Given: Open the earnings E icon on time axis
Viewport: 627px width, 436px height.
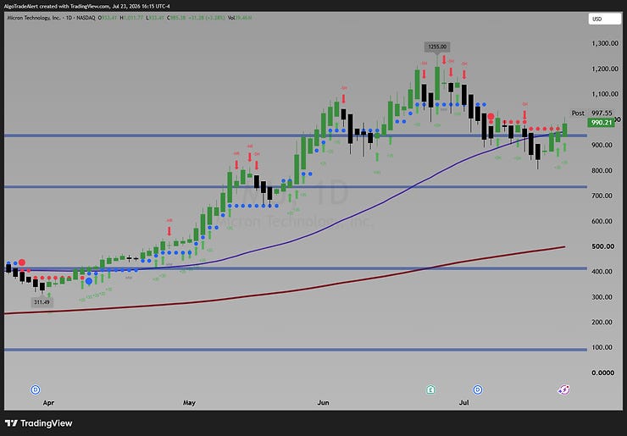Looking at the screenshot, I should point(430,389).
